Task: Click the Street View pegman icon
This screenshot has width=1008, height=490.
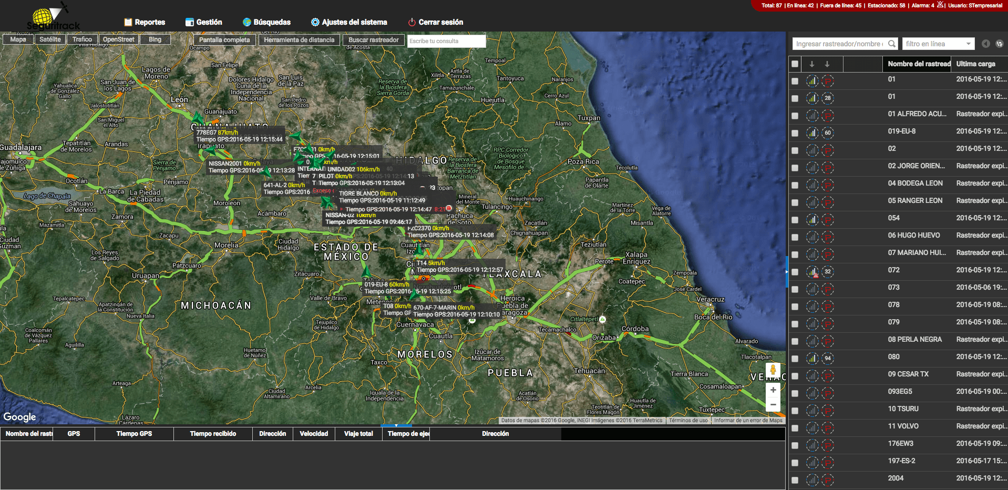Action: 773,370
